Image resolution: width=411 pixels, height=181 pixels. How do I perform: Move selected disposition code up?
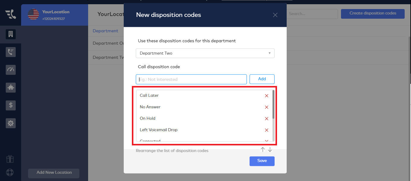[263, 150]
